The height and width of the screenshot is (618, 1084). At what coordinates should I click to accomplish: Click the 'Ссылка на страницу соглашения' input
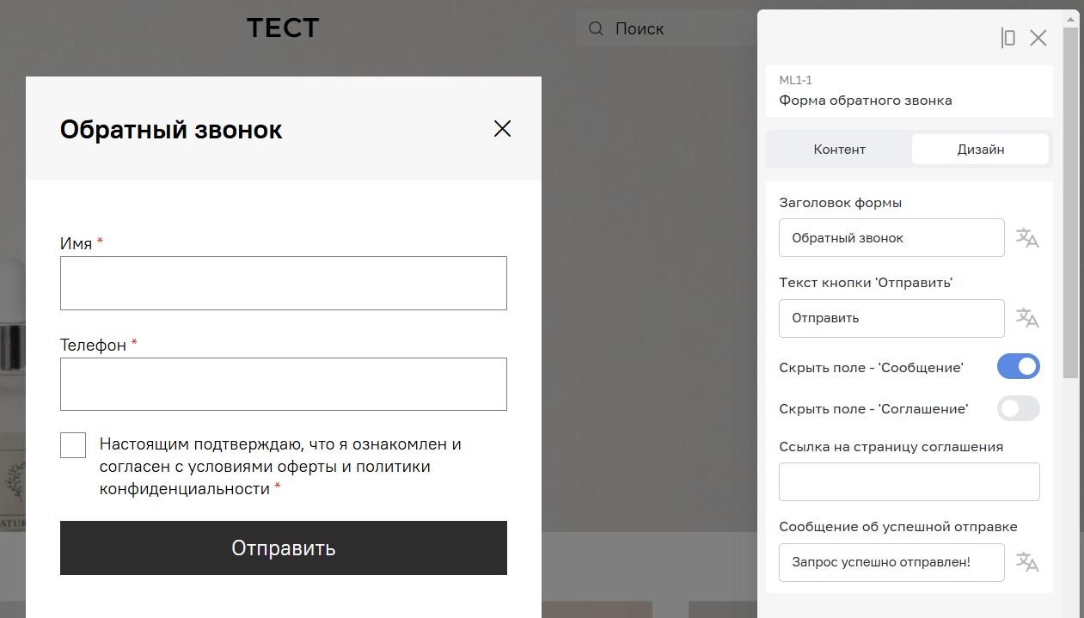[x=909, y=481]
